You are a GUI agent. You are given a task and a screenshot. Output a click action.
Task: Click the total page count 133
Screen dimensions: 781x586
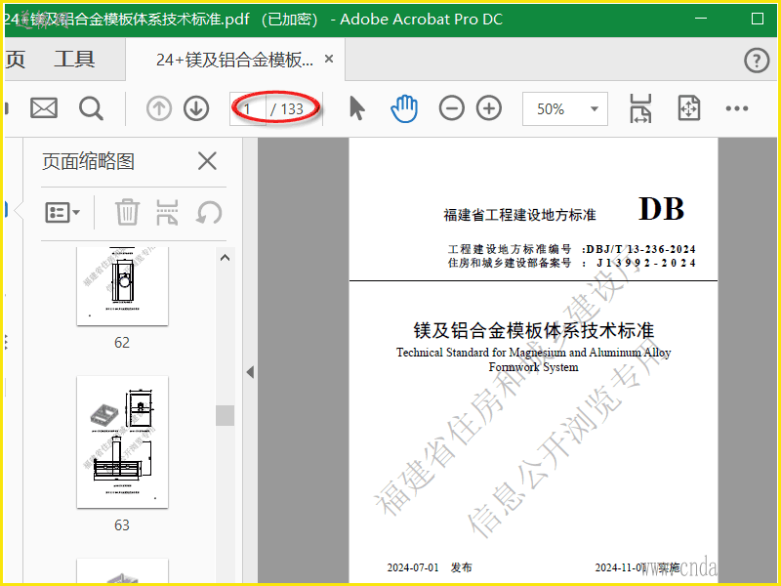[x=292, y=108]
